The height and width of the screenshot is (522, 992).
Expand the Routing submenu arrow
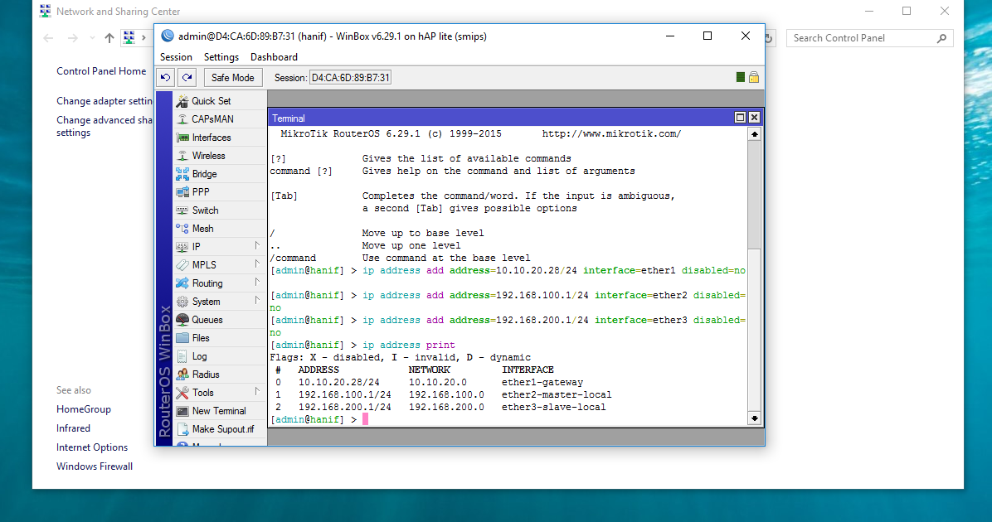pyautogui.click(x=257, y=283)
